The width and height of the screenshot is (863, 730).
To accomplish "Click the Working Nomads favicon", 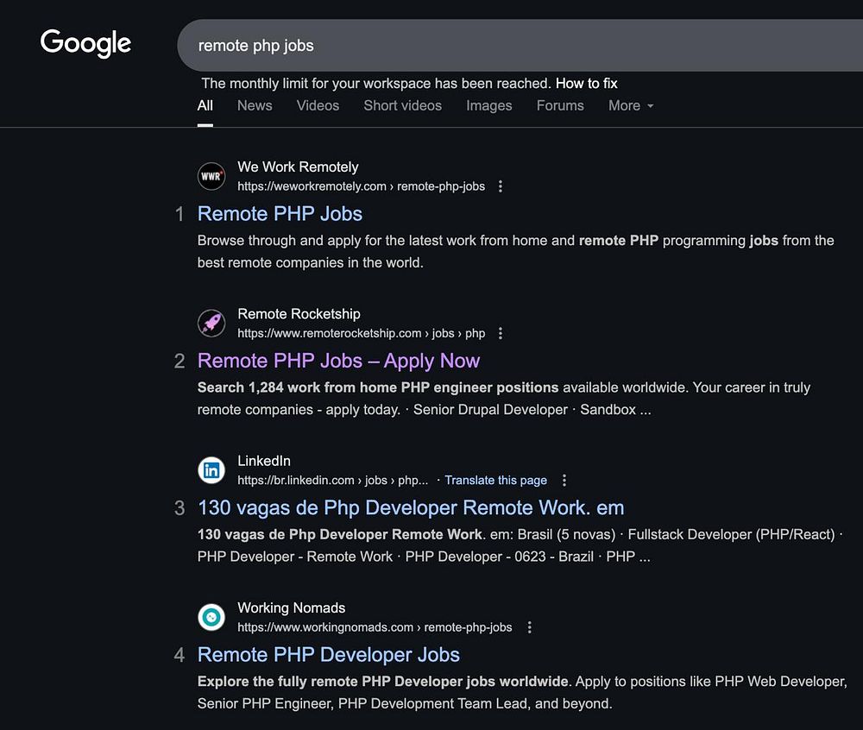I will (x=211, y=617).
